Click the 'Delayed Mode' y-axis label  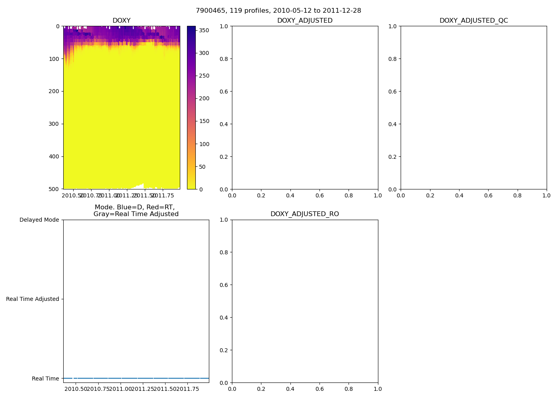point(39,220)
